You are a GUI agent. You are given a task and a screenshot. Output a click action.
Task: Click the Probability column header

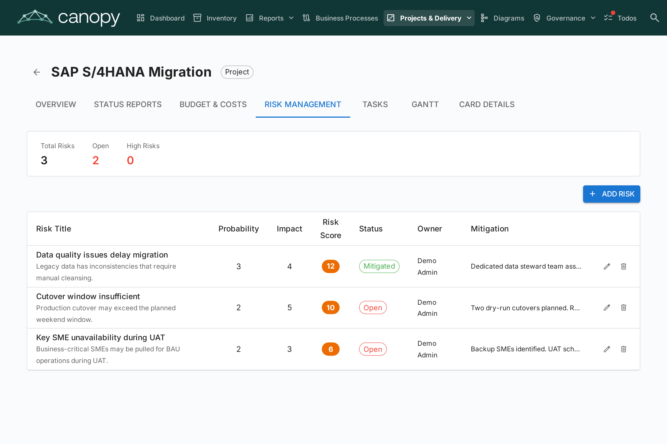coord(238,229)
